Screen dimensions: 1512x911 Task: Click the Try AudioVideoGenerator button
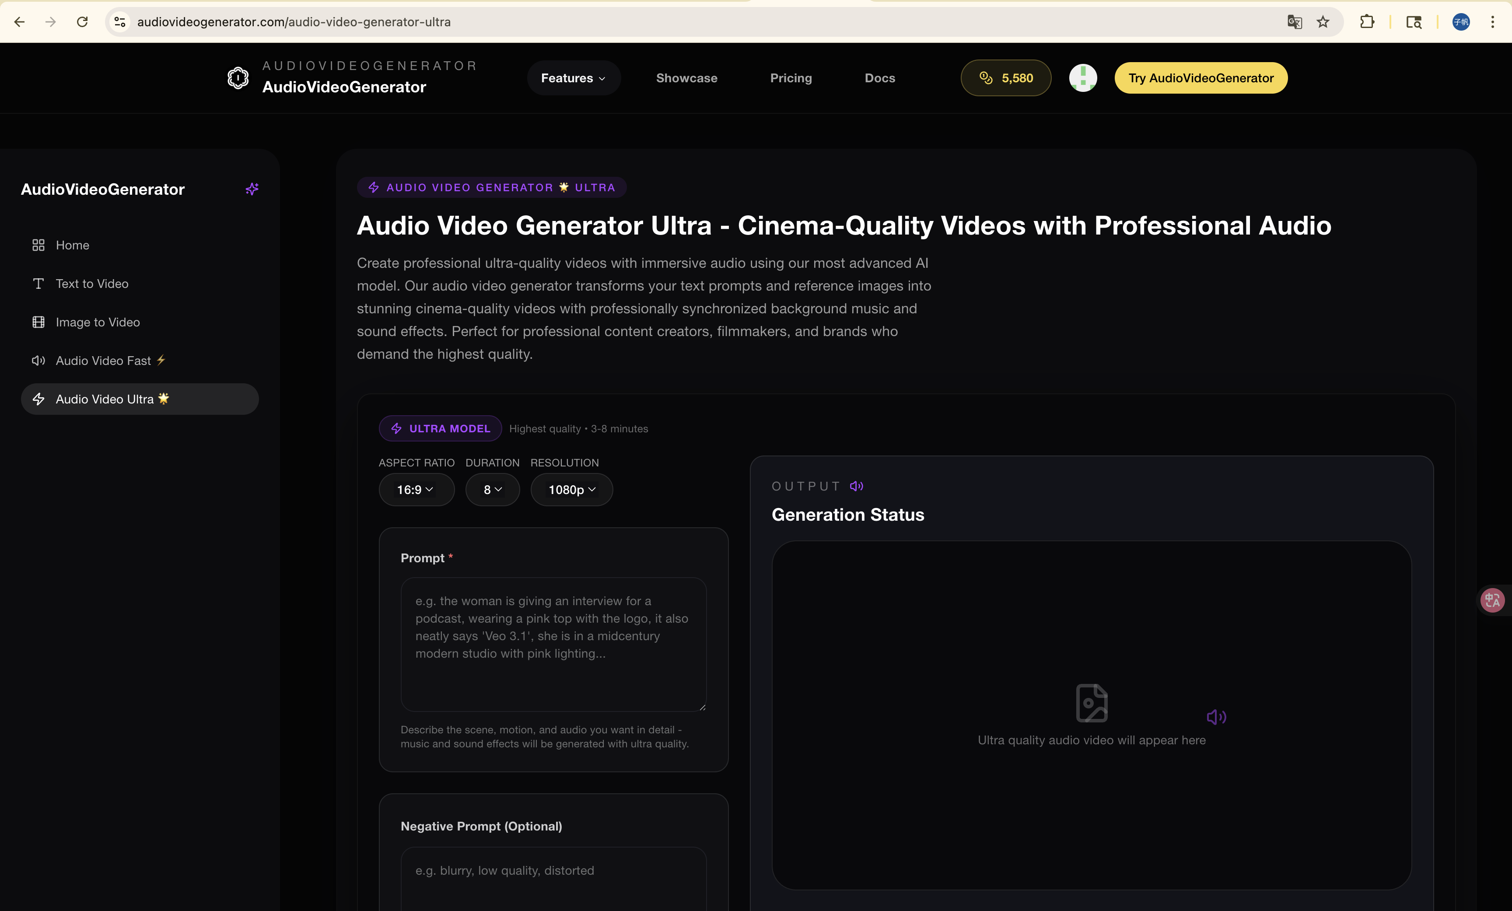pos(1200,77)
